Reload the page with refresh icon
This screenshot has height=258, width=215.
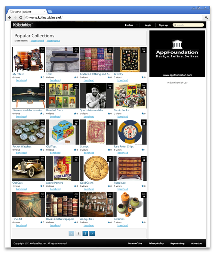coord(21,18)
